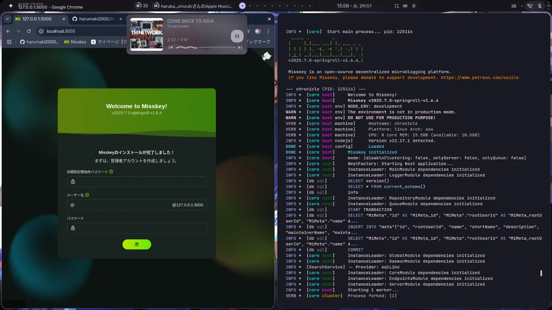
Task: Open the Bluetooth off status icon
Action: [x=540, y=6]
